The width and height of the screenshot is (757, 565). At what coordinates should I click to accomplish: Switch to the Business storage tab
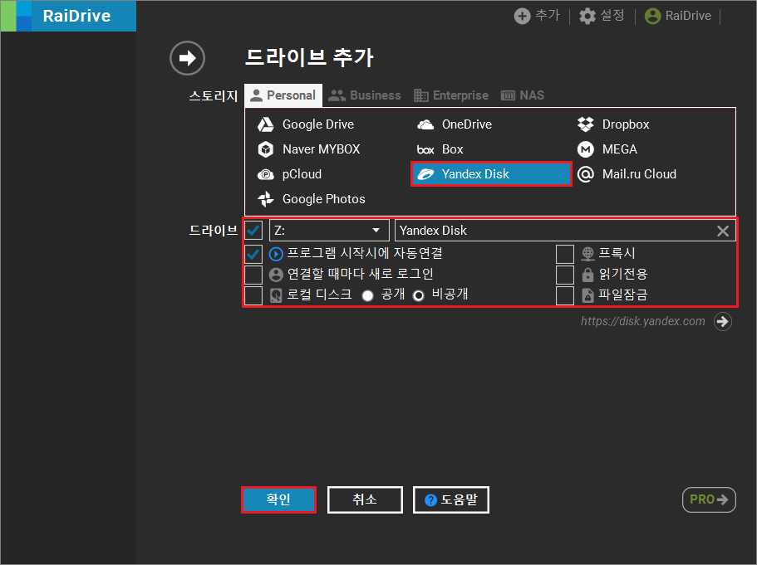[x=365, y=95]
